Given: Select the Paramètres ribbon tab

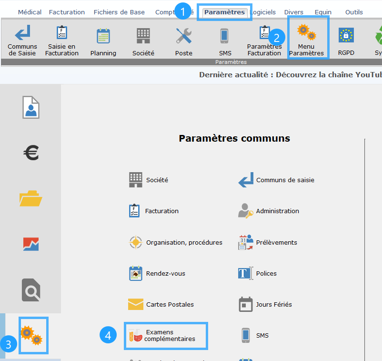Looking at the screenshot, I should pyautogui.click(x=224, y=12).
